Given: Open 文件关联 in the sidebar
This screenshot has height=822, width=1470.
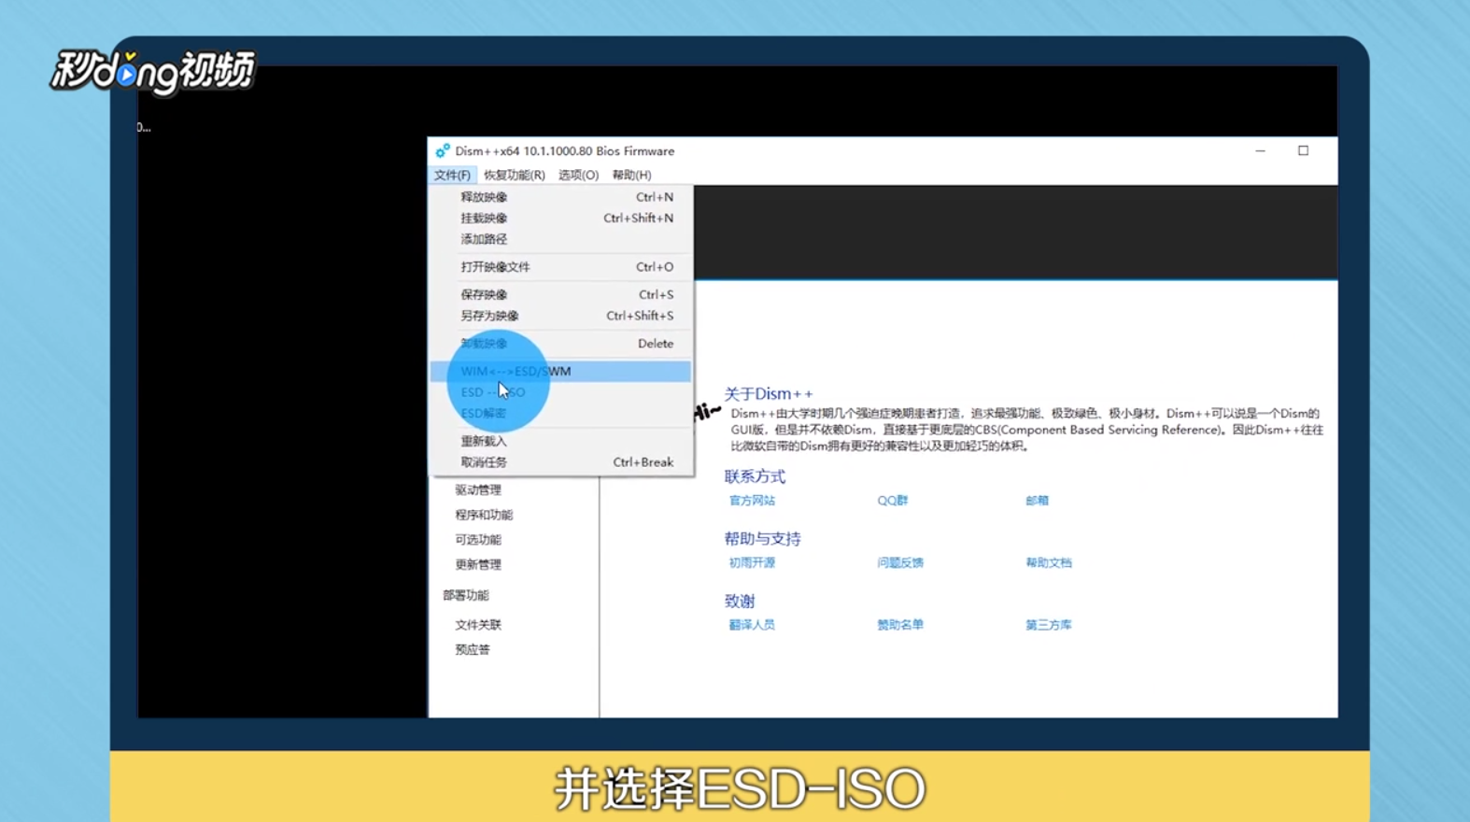Looking at the screenshot, I should 478,625.
